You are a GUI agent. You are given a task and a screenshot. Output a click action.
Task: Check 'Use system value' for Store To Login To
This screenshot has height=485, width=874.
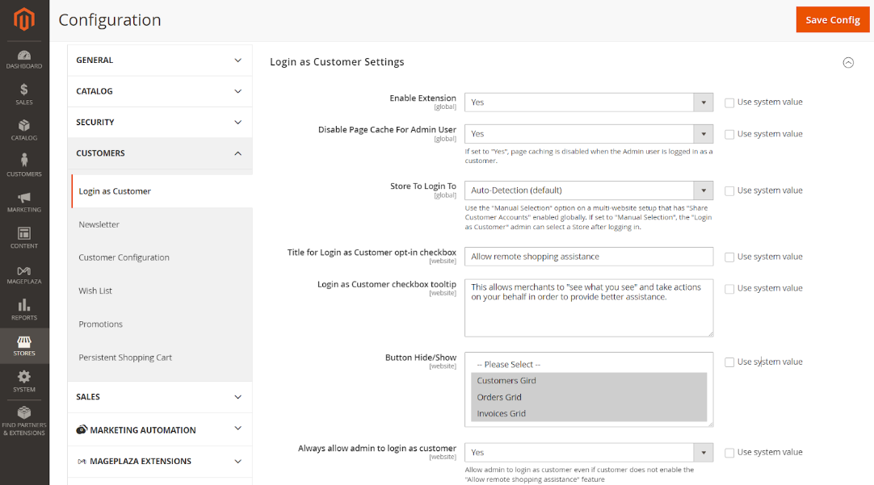tap(729, 191)
